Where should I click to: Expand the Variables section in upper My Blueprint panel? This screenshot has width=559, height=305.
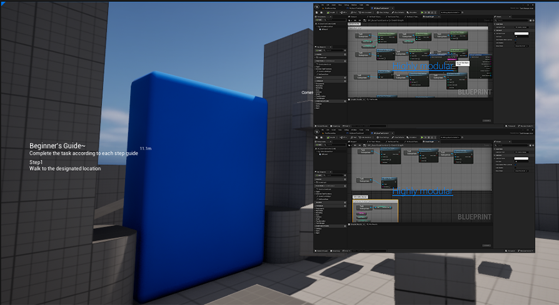330,81
